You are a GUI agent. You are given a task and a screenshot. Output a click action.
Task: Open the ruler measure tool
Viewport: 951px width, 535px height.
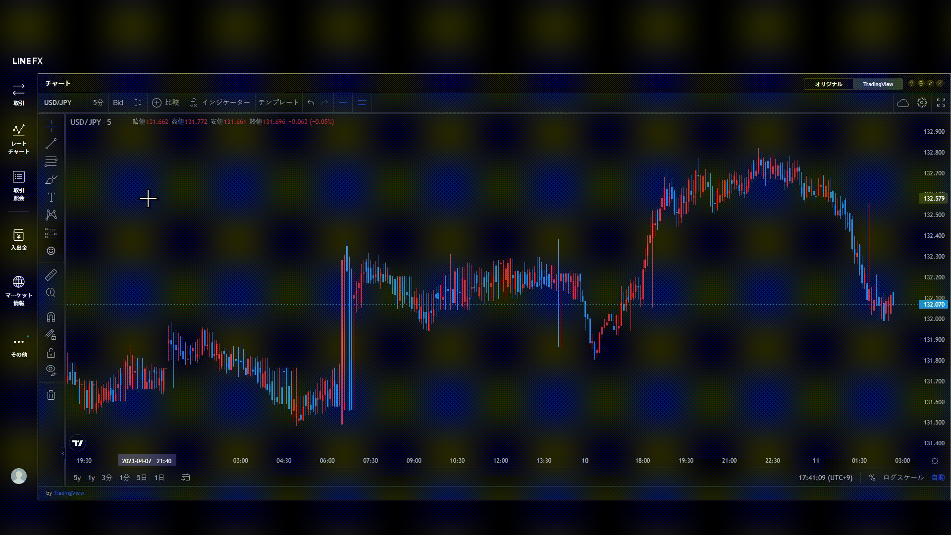(51, 274)
